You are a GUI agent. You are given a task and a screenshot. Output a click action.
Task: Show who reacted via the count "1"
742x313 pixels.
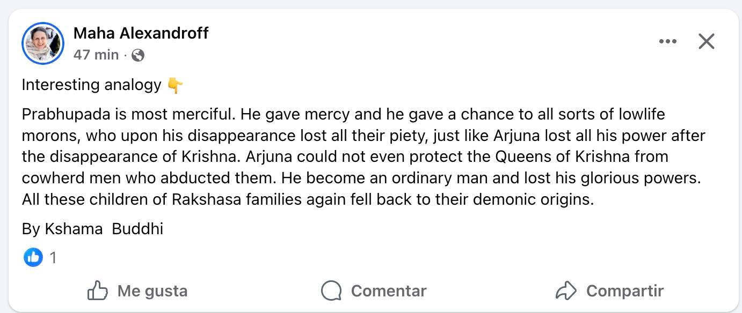click(x=53, y=258)
